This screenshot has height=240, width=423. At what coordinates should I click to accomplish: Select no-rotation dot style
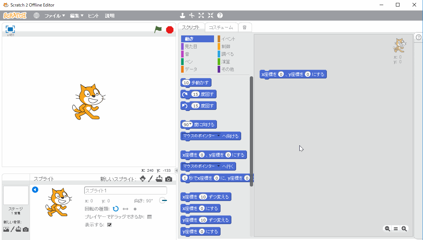coord(135,209)
